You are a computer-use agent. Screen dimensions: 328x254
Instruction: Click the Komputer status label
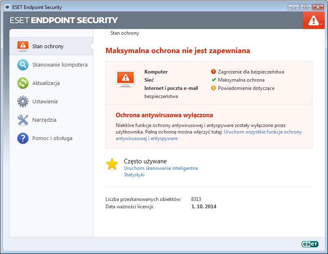(x=156, y=71)
